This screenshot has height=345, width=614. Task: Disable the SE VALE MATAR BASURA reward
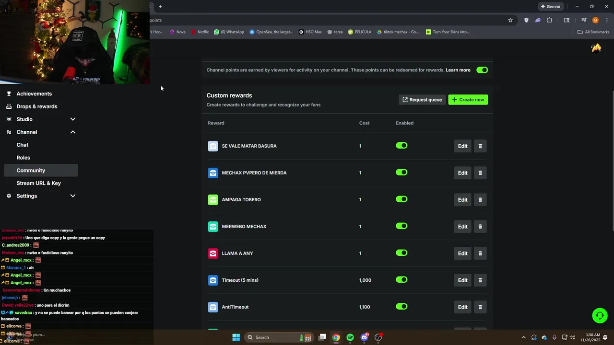[401, 146]
